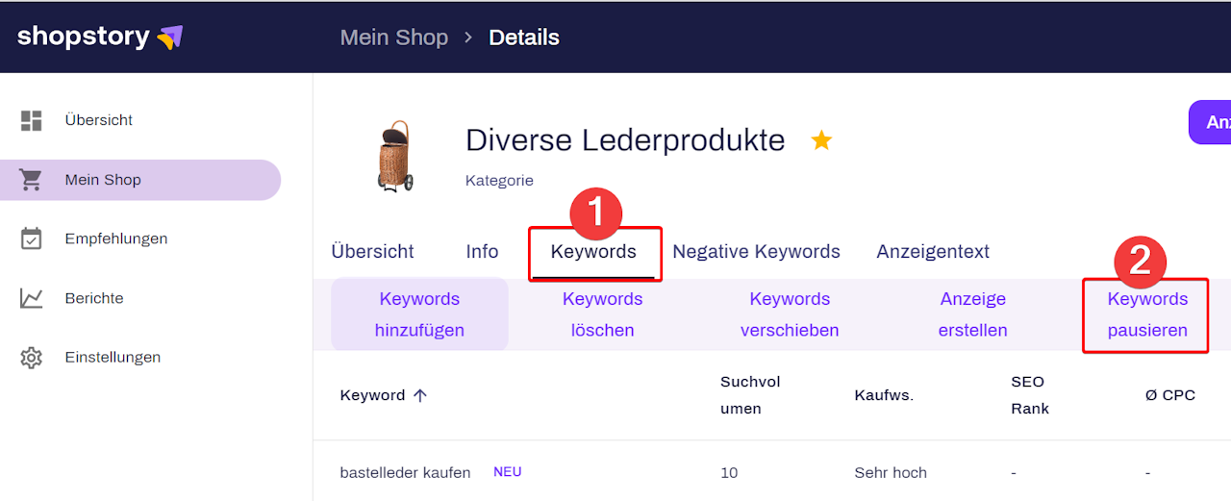Open the Keywords tab
1231x501 pixels.
[x=593, y=252]
